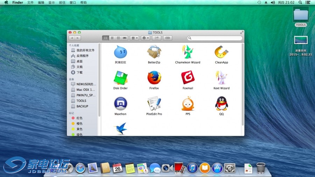
Task: Open the 窗口 menu
Action: pos(73,2)
